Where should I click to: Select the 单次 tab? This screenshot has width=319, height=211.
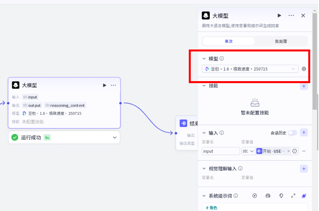click(x=229, y=41)
